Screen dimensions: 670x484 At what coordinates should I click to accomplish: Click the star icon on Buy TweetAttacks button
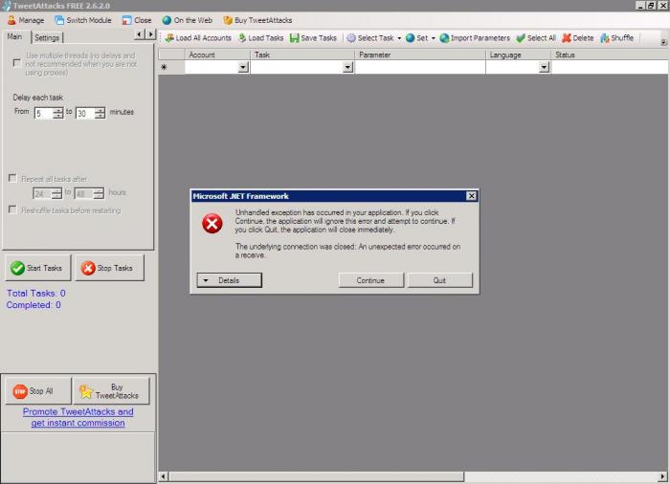(86, 391)
